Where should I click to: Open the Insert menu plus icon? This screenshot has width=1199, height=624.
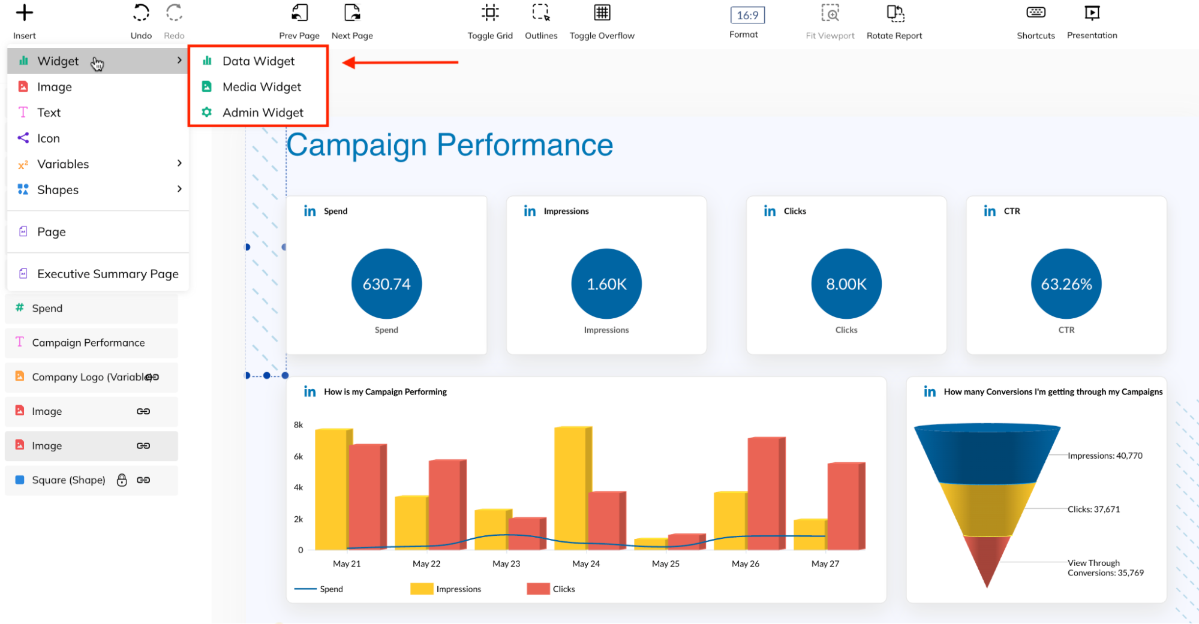pyautogui.click(x=24, y=13)
